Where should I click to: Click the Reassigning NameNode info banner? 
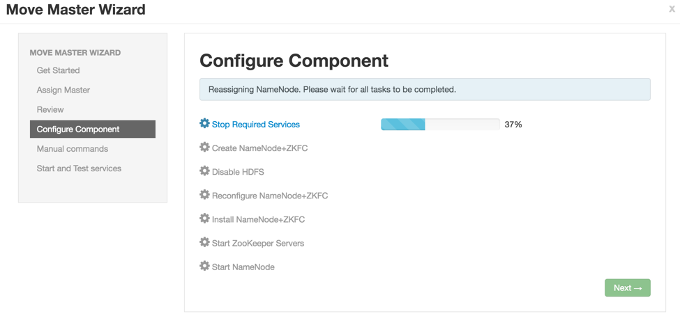(x=425, y=89)
